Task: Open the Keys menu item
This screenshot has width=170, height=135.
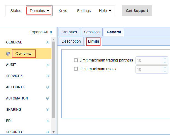Action: point(63,11)
